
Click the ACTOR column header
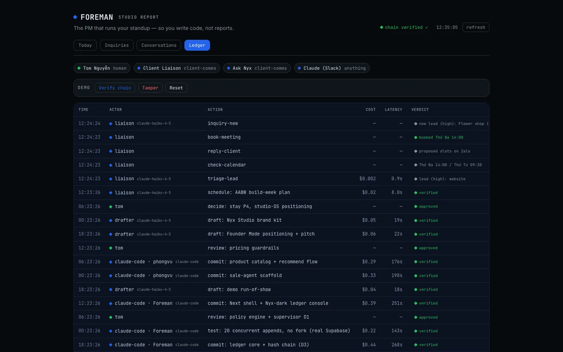[115, 110]
